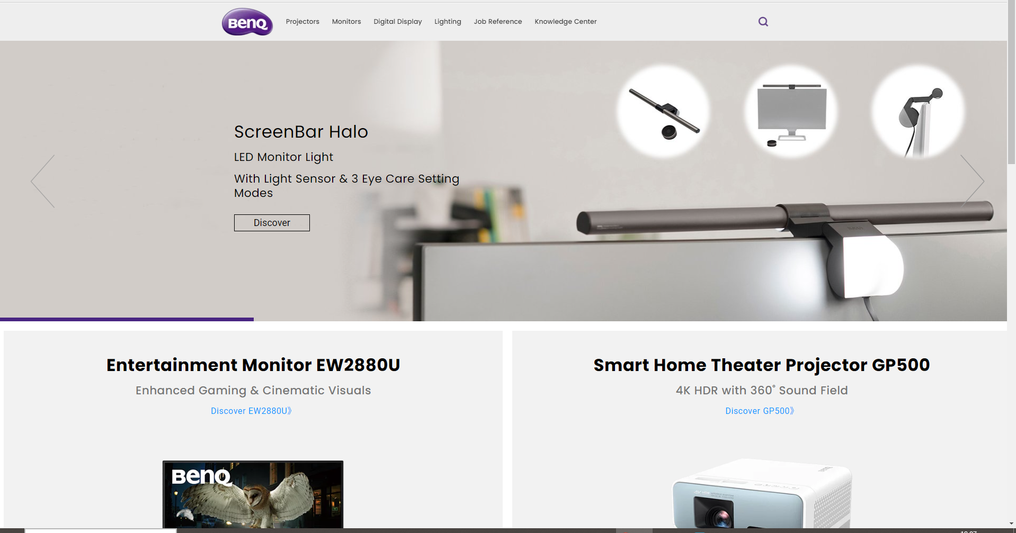Select the monitor-mounted ScreenBar front view thumbnail
This screenshot has height=533, width=1016.
point(791,112)
